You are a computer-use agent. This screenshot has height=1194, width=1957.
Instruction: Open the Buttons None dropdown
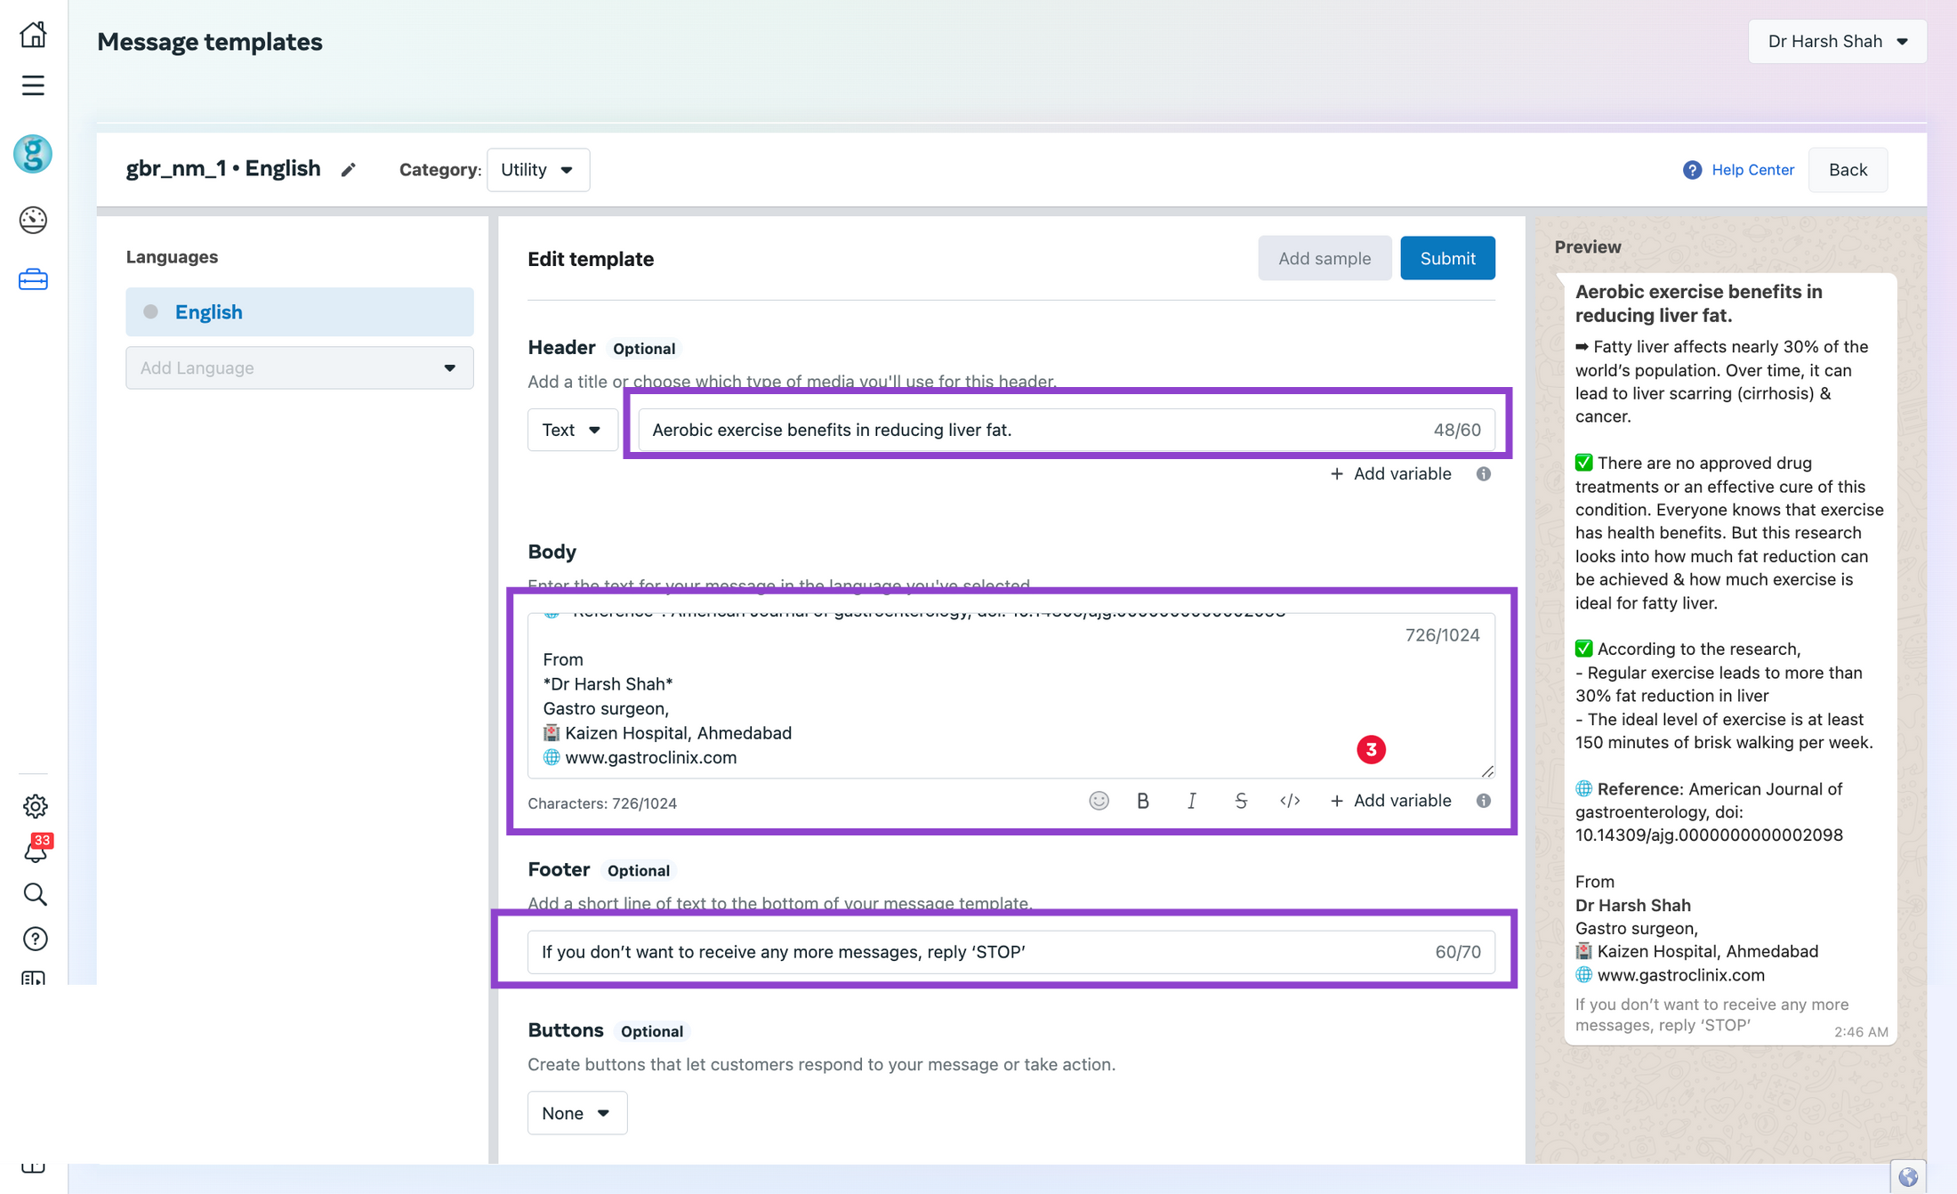pos(576,1113)
